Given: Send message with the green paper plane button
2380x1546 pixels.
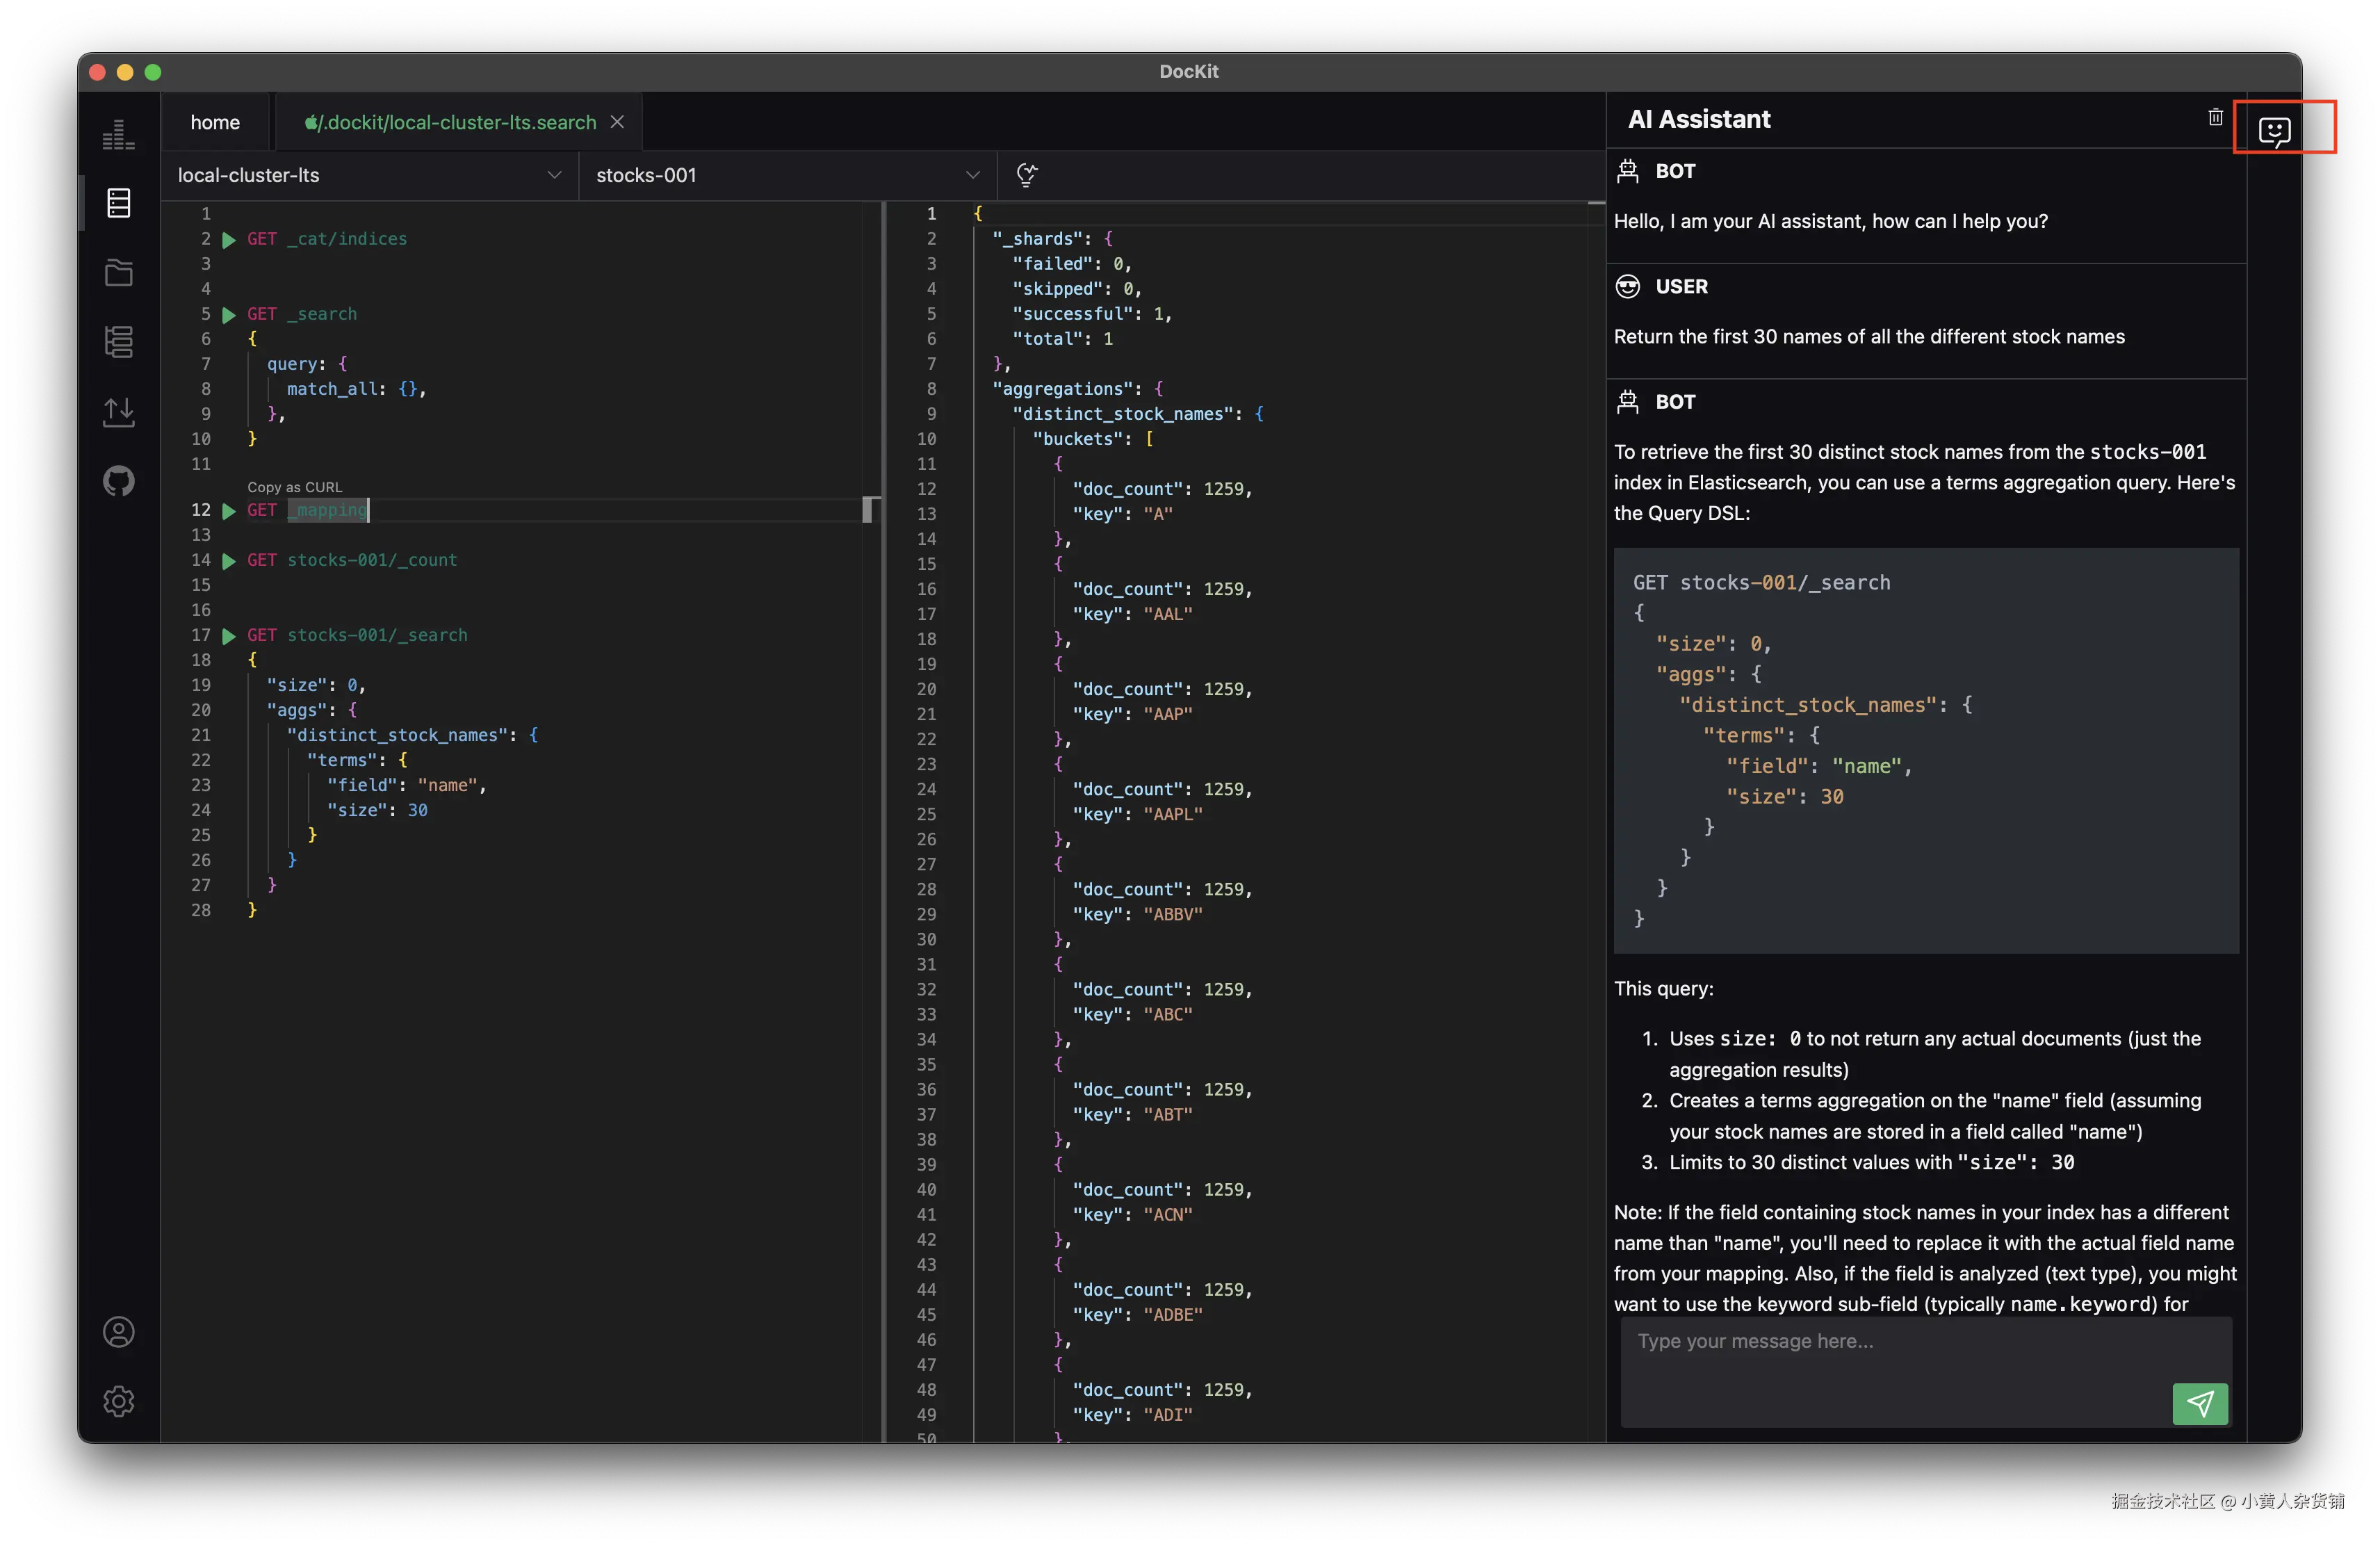Looking at the screenshot, I should 2199,1404.
